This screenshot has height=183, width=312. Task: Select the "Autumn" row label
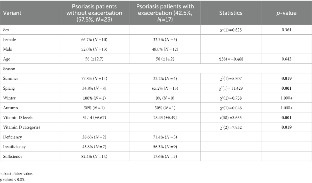point(10,108)
